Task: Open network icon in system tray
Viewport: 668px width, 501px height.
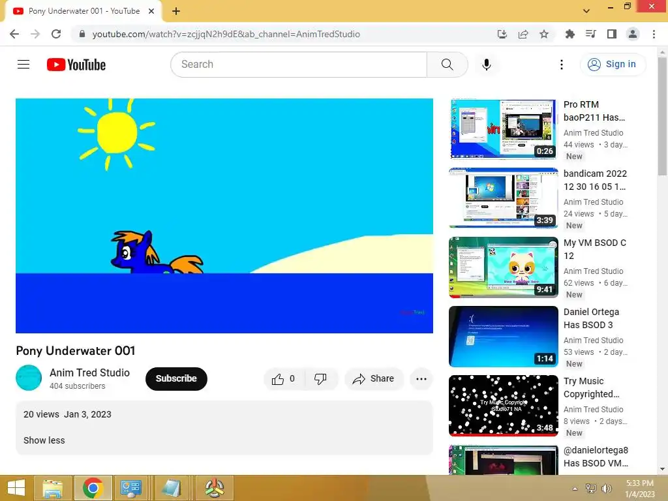Action: 591,489
